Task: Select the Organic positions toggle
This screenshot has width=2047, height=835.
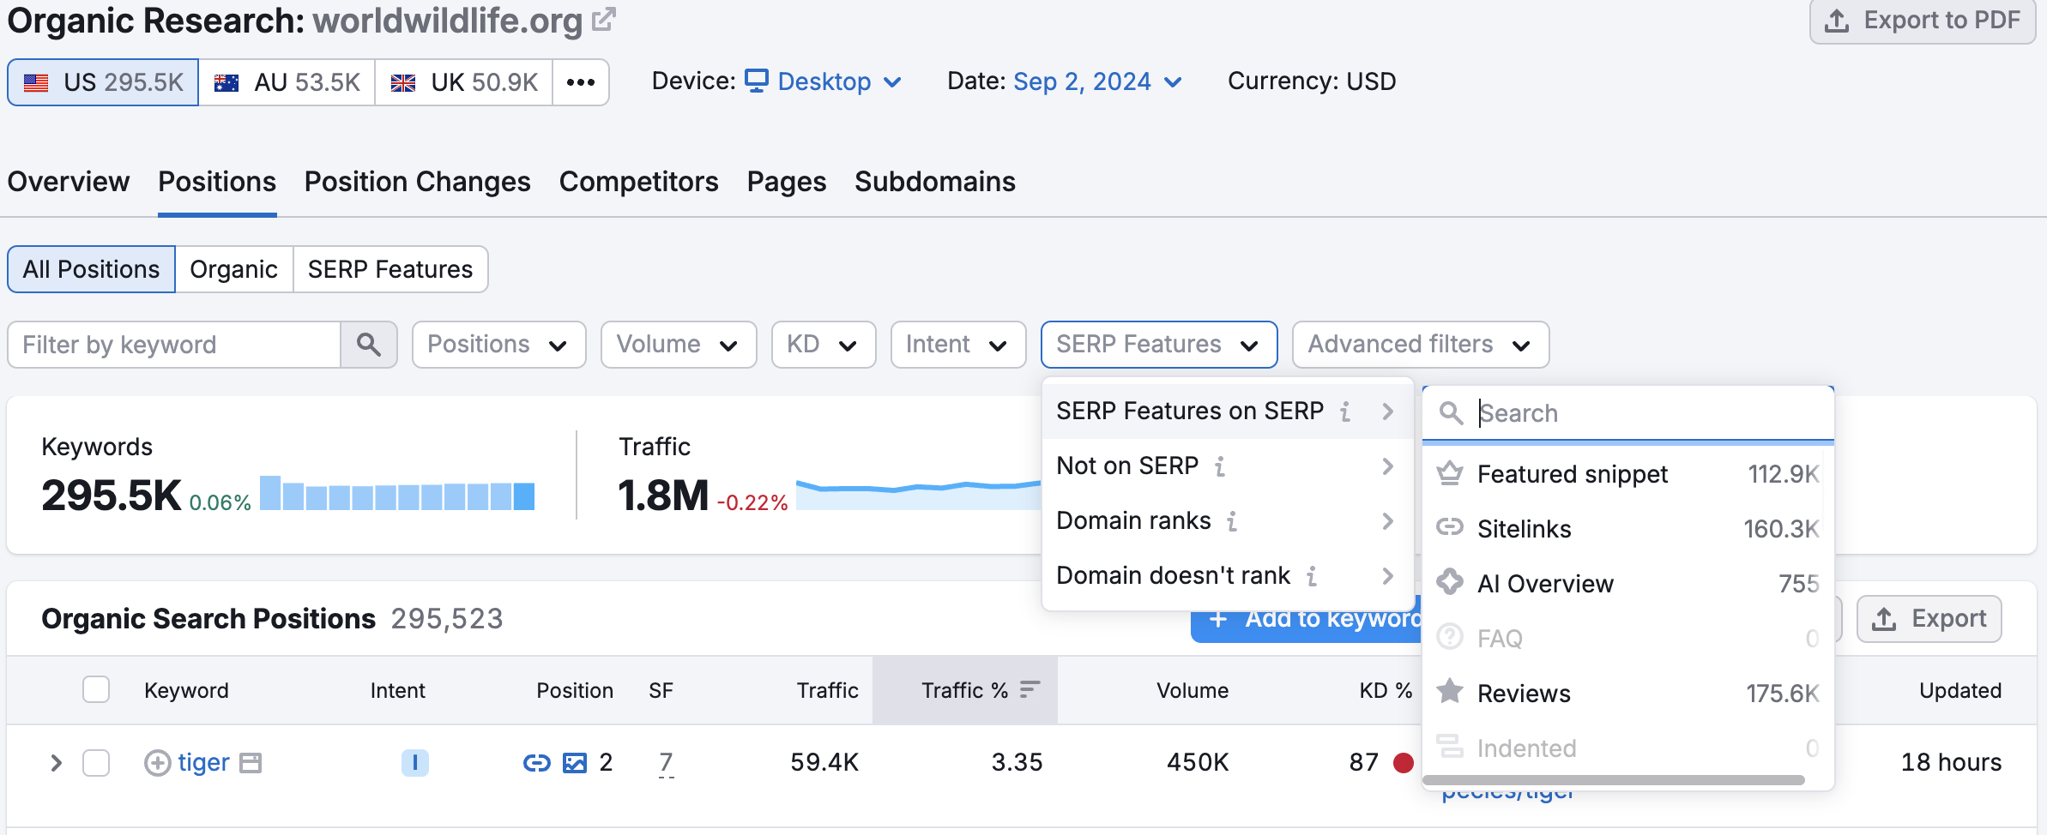Action: tap(234, 269)
